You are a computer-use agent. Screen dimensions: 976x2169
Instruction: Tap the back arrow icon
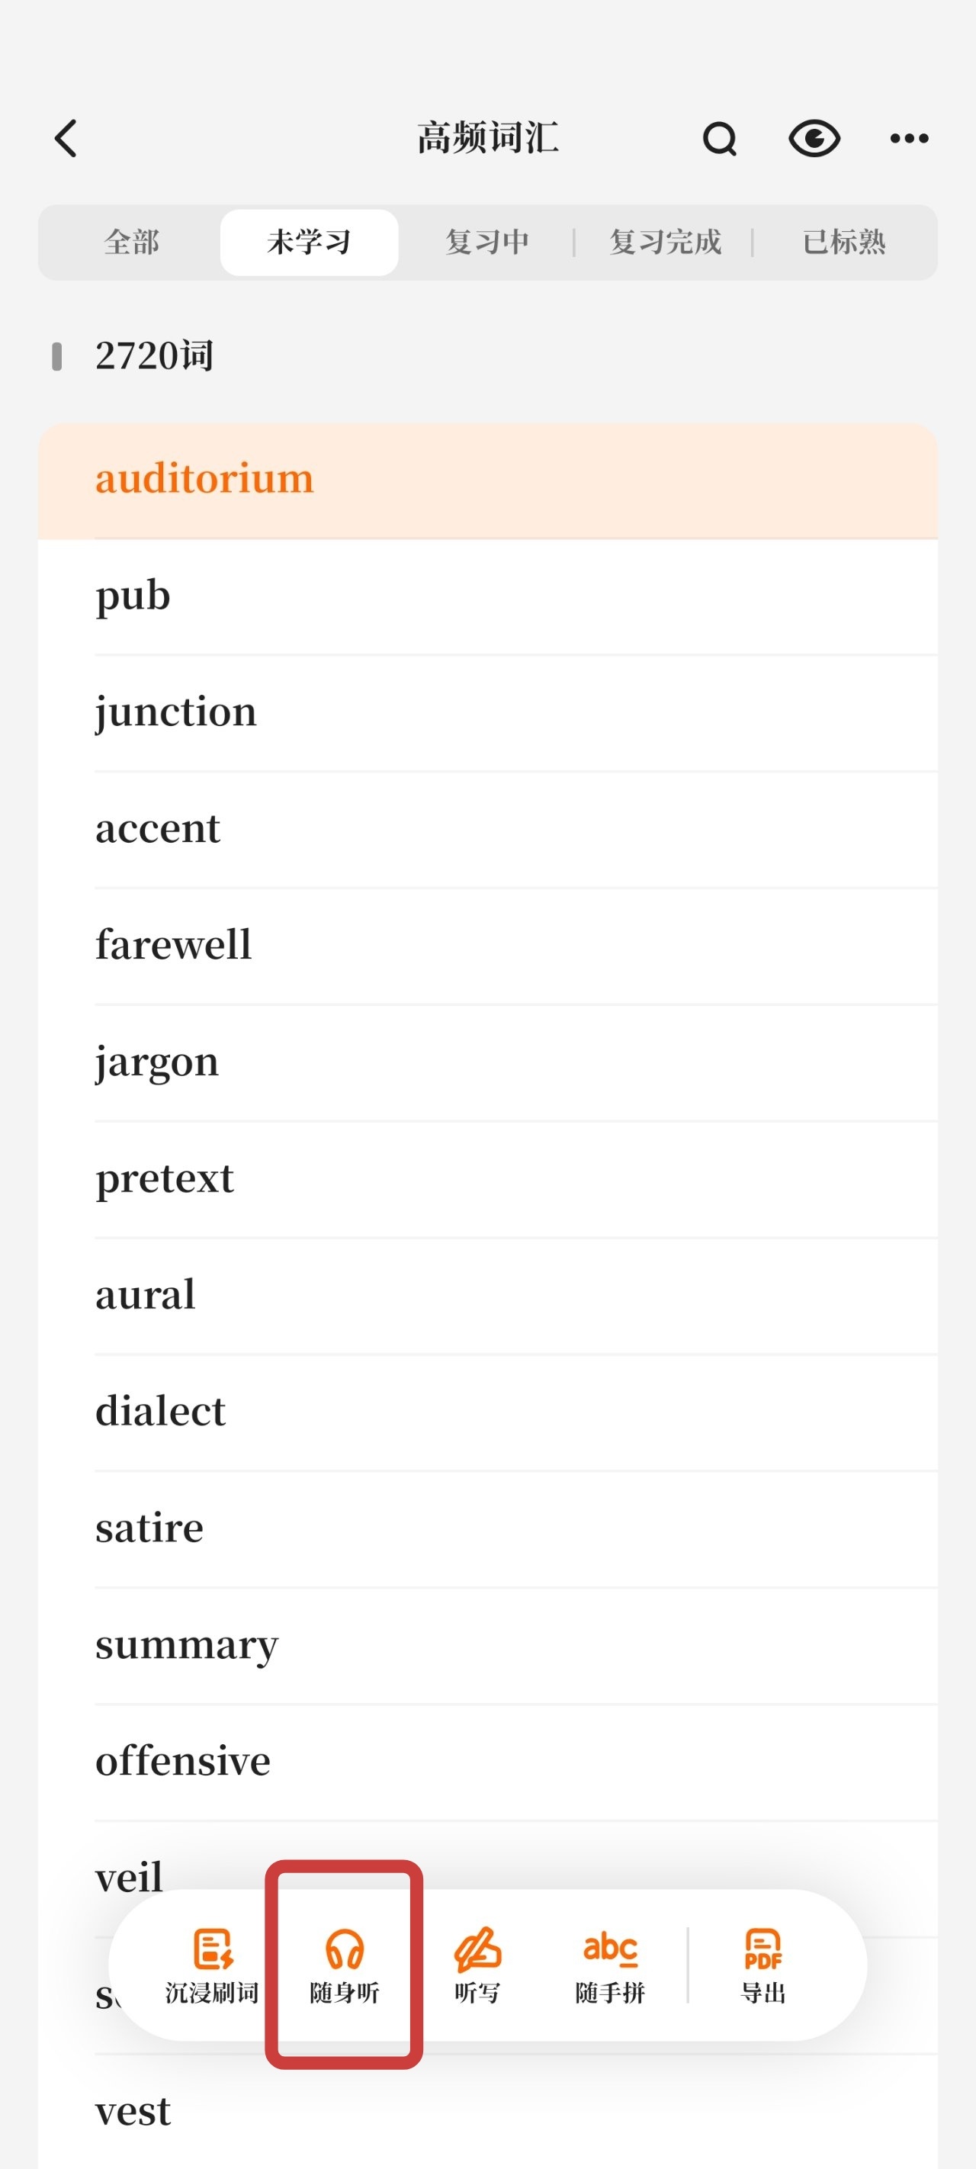66,138
